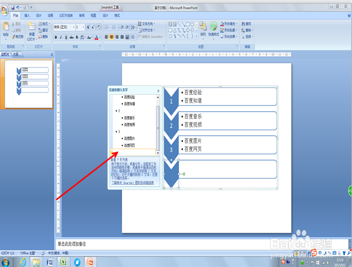352x267 pixels.
Task: Toggle Bold formatting
Action: click(x=56, y=37)
